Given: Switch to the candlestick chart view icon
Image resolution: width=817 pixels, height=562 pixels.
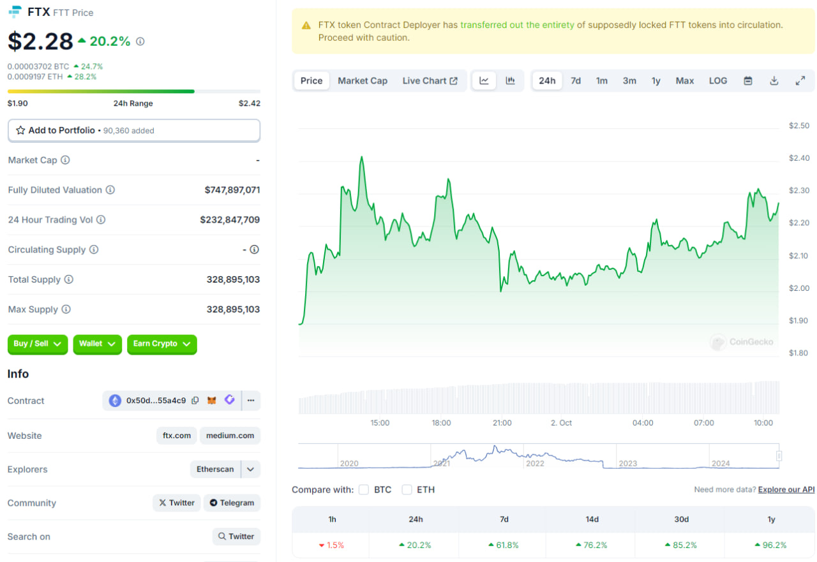Looking at the screenshot, I should tap(510, 81).
